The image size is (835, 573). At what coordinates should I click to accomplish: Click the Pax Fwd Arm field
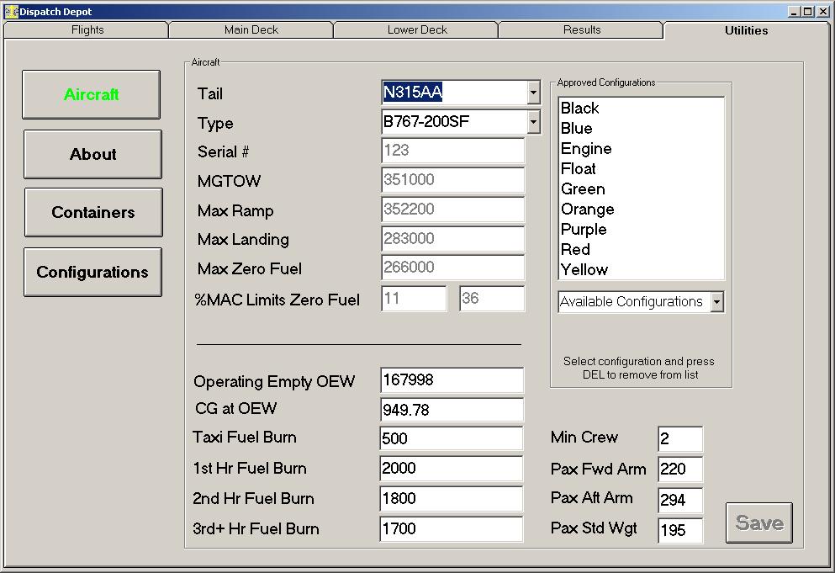pos(680,470)
